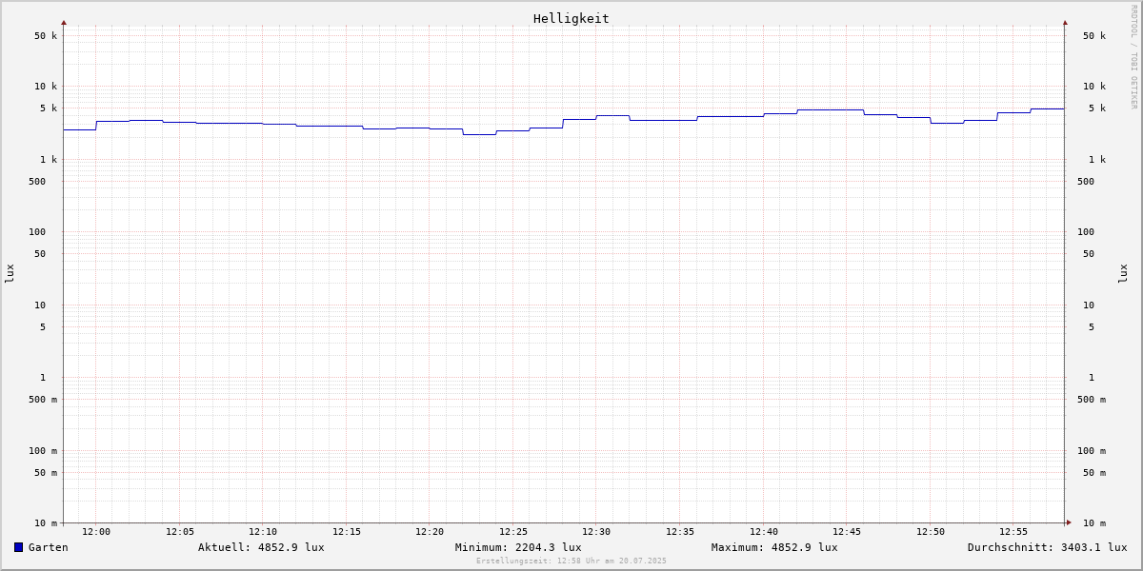Click the 12:00 time axis label
Image resolution: width=1143 pixels, height=571 pixels.
pos(96,532)
